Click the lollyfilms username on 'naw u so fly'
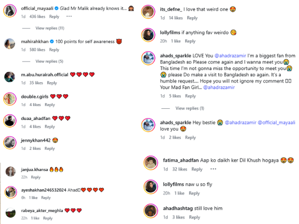Image resolution: width=299 pixels, height=224 pixels. [177, 185]
